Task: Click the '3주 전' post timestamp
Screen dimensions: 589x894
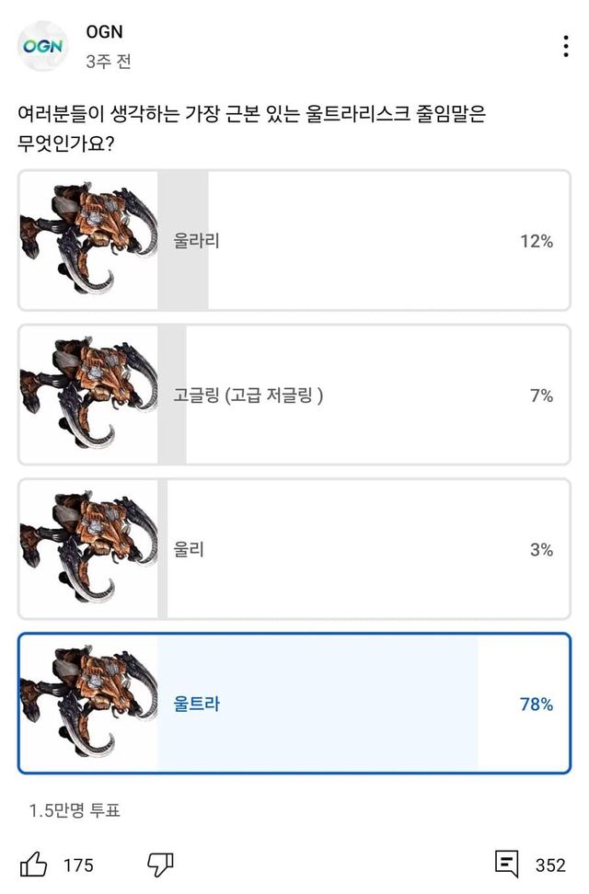Action: 109,62
